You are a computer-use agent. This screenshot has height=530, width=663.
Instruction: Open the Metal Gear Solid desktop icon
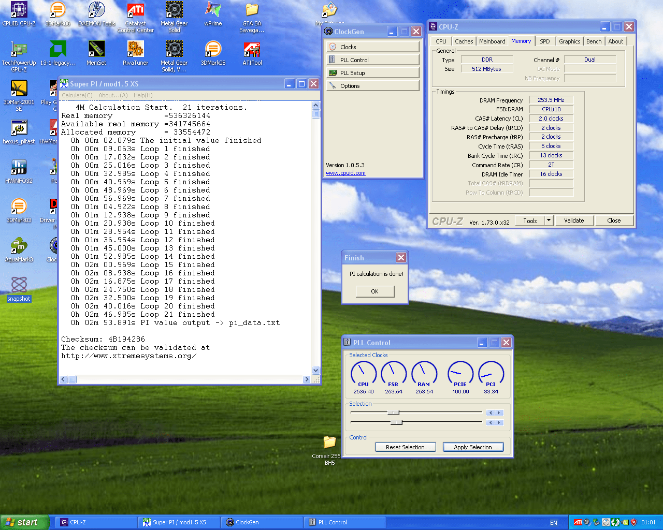pos(174,18)
